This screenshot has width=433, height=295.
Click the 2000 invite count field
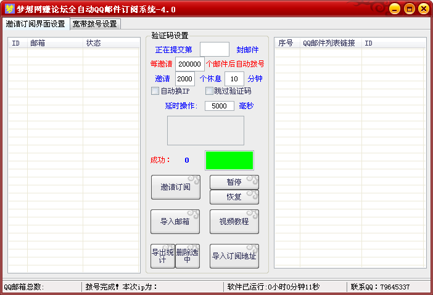pyautogui.click(x=185, y=79)
